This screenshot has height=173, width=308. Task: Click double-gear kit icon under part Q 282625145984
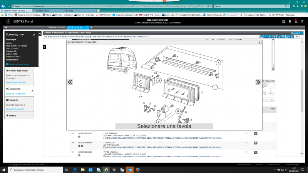[x=82, y=146]
